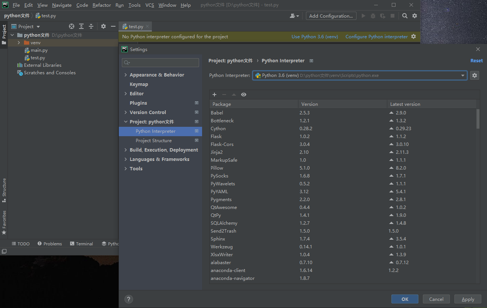Select test.py in project tree
Viewport: 487px width, 308px height.
(37, 58)
